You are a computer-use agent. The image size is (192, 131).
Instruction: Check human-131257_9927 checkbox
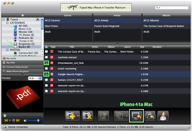click(x=46, y=80)
